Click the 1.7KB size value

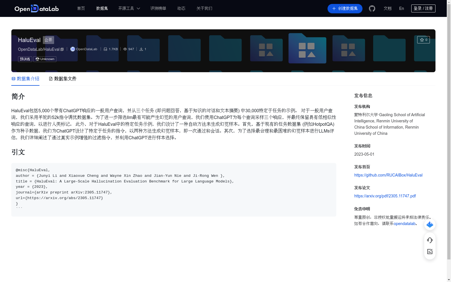tap(113, 49)
